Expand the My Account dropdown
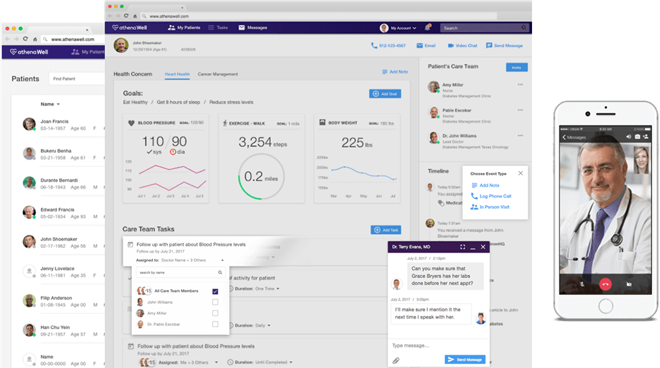 (398, 28)
